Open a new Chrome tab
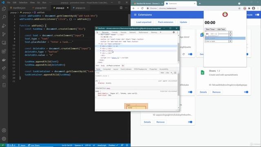The height and width of the screenshot is (147, 261). point(200,4)
